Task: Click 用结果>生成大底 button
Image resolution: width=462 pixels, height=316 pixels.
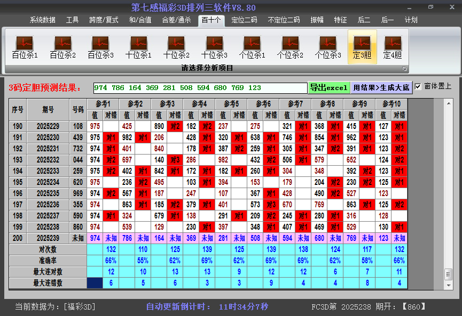Action: tap(381, 87)
